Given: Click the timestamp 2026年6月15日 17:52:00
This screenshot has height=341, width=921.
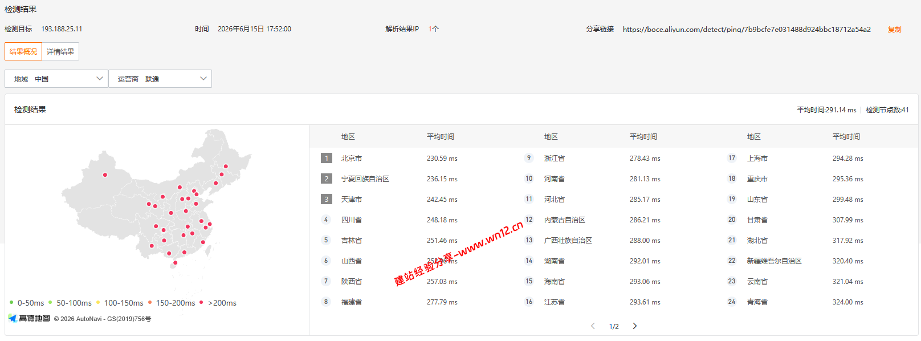Looking at the screenshot, I should [x=254, y=29].
